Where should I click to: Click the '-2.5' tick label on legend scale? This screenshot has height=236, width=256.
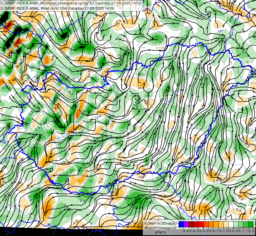pos(208,231)
